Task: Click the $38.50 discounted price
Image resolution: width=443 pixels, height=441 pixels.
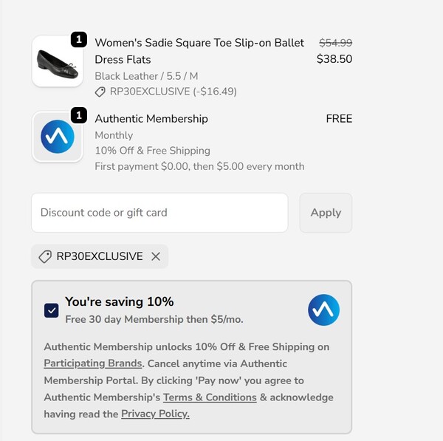Action: click(334, 59)
